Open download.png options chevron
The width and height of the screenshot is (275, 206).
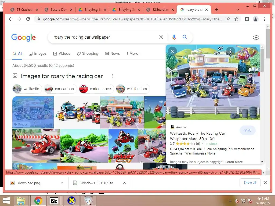(62, 183)
